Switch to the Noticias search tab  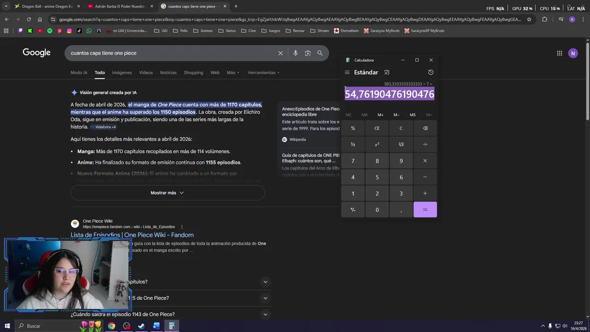(168, 72)
